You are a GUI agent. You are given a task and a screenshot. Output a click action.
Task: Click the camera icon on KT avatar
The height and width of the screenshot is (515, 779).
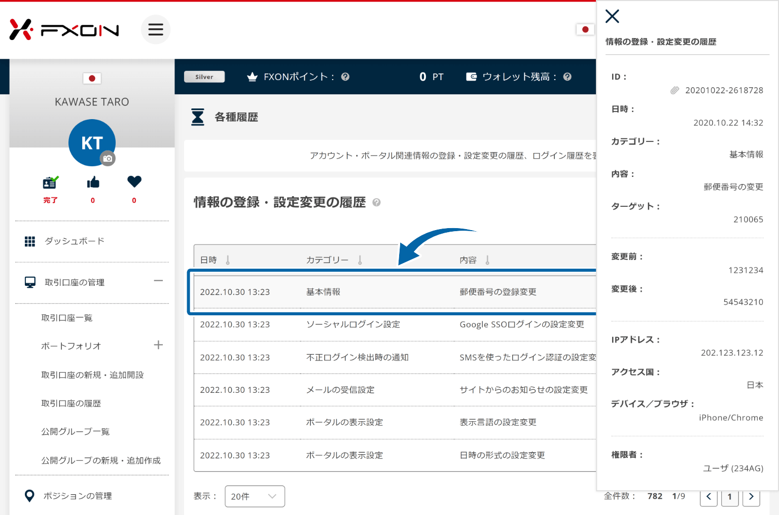(x=108, y=158)
